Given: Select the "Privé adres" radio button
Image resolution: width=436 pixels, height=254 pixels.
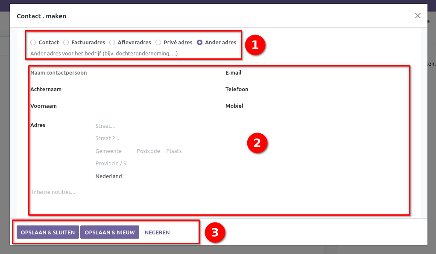Looking at the screenshot, I should coord(158,42).
